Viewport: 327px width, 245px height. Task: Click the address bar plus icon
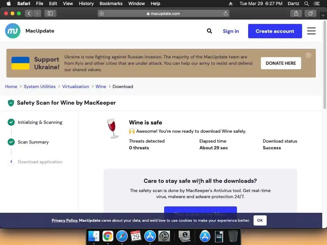coord(102,13)
